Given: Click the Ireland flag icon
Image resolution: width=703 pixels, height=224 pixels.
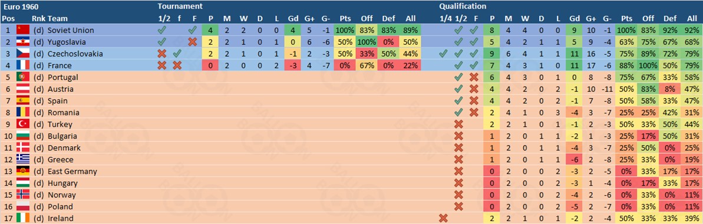Looking at the screenshot, I should click(23, 219).
